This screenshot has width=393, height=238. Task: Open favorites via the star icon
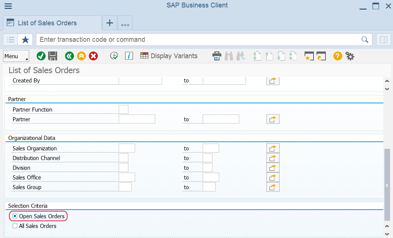[25, 40]
